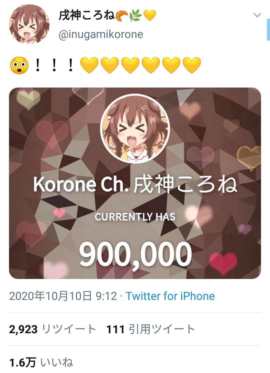View the 1.6万 いいね list

point(41,362)
